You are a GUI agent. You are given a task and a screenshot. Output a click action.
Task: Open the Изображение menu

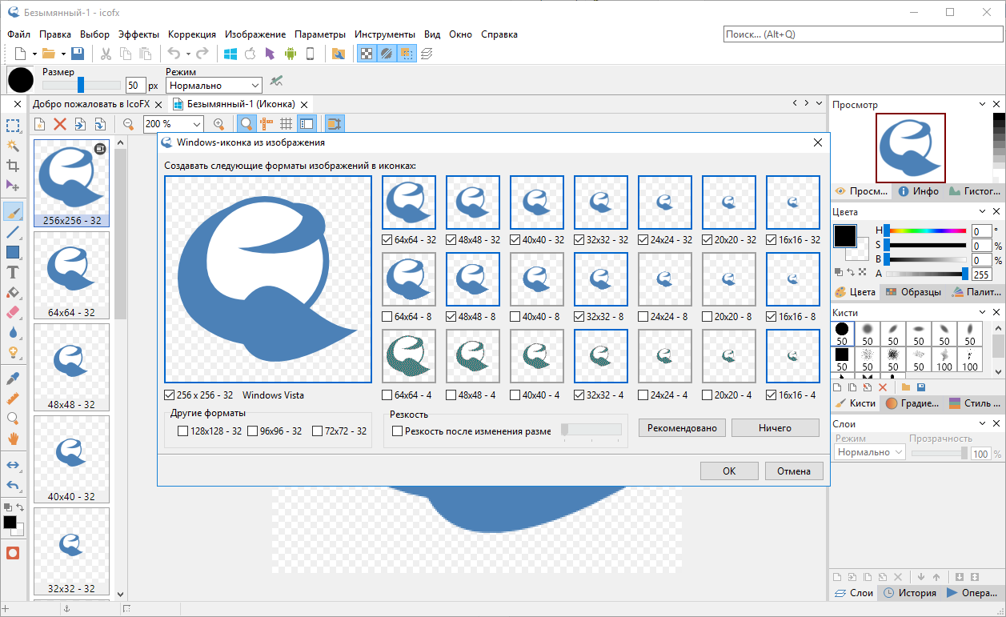click(x=255, y=34)
